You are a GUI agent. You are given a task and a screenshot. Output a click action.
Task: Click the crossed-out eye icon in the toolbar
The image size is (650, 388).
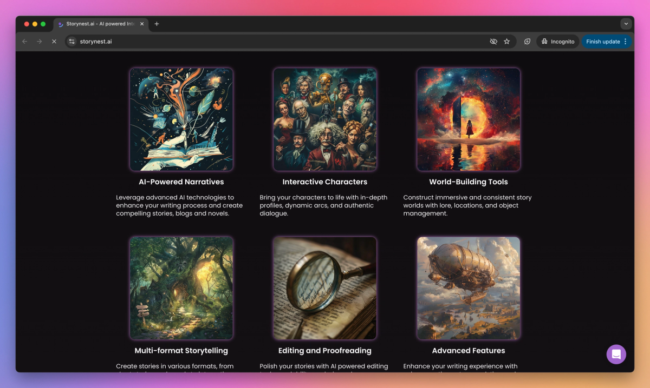[493, 41]
